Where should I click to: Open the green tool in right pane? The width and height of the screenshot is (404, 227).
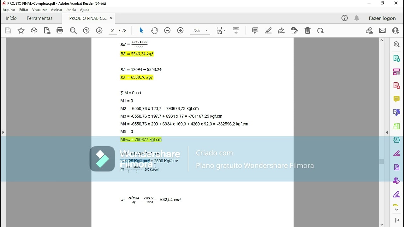[x=397, y=126]
